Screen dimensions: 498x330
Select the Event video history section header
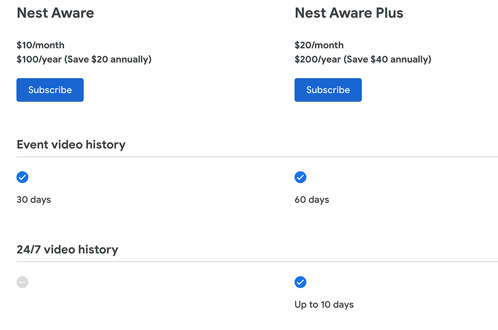pyautogui.click(x=71, y=144)
